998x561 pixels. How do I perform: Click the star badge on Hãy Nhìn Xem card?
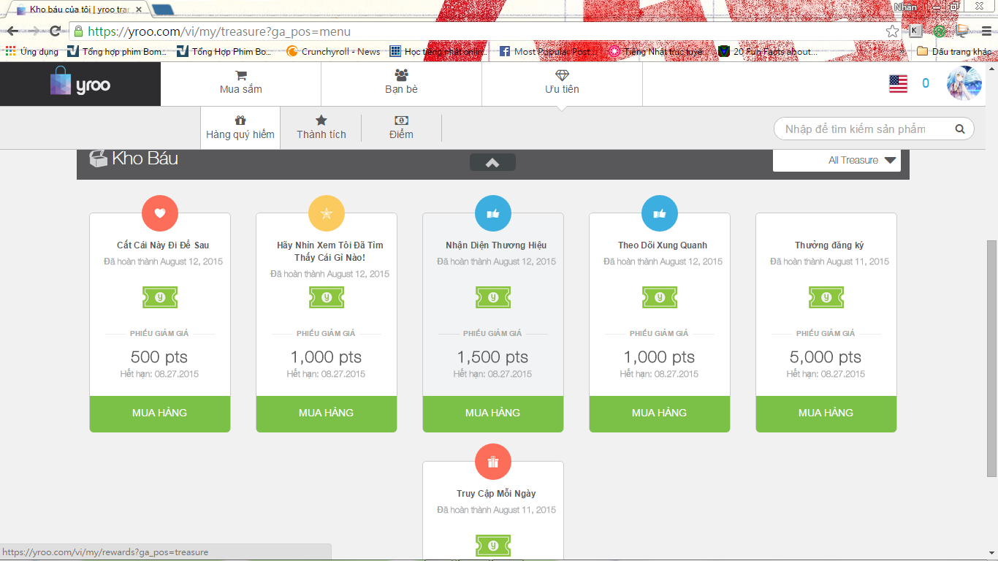327,213
